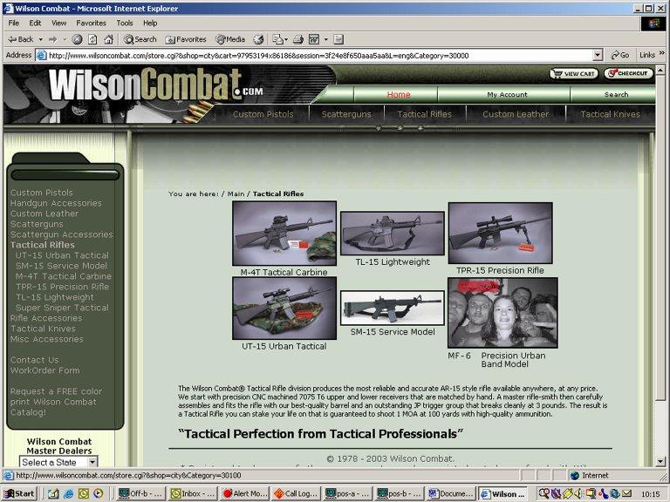Viewport: 670px width, 502px height.
Task: Open the Favorites menu
Action: pos(90,23)
